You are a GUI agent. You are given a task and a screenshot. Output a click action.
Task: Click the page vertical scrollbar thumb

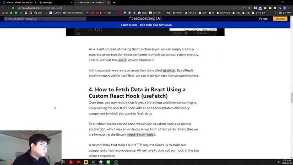(292, 98)
